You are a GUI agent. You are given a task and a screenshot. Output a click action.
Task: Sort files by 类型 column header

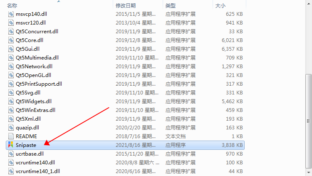[170, 5]
